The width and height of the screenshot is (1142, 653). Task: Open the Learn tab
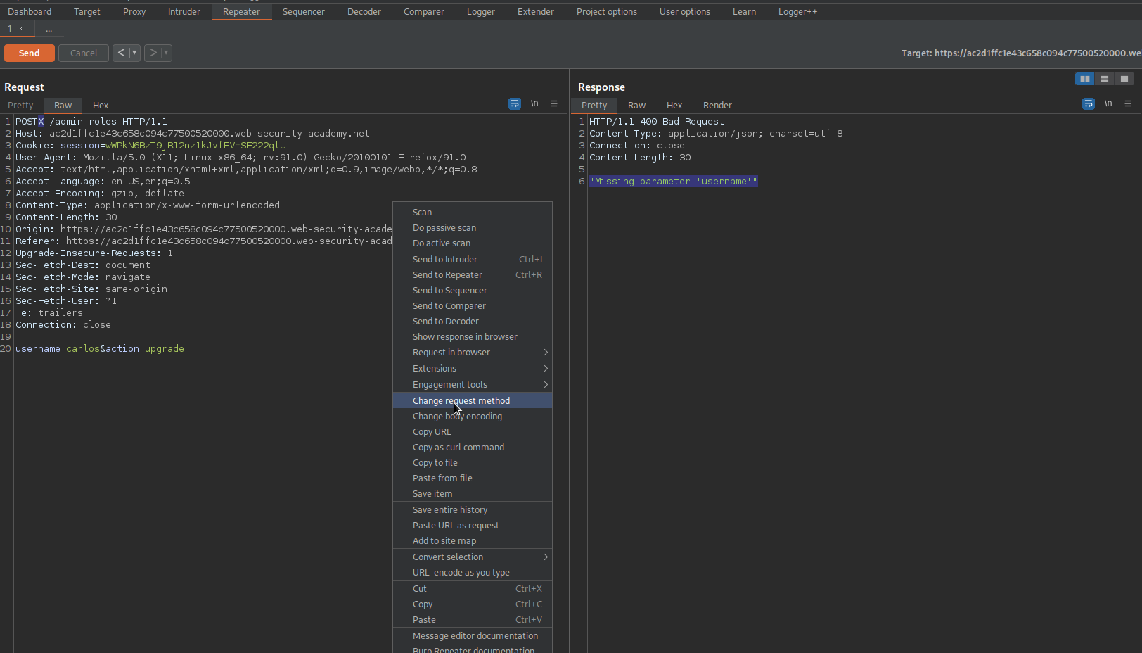pos(745,11)
